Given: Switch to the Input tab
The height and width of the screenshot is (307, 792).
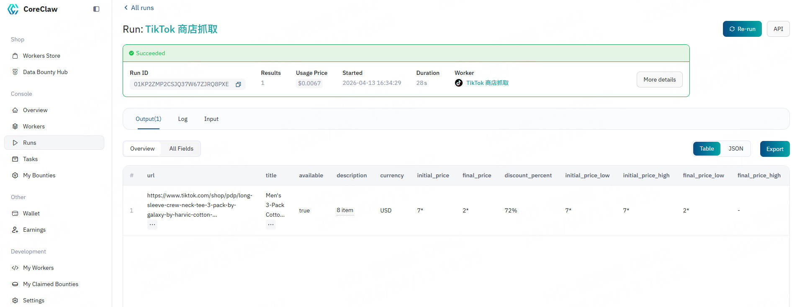Looking at the screenshot, I should tap(211, 119).
